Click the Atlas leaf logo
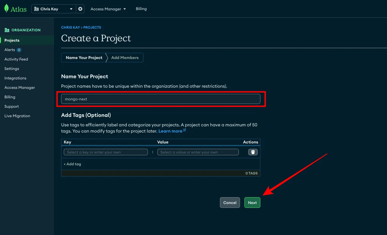Image resolution: width=387 pixels, height=235 pixels. pos(6,9)
